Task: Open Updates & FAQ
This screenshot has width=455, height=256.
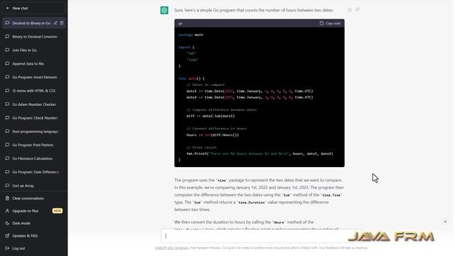Action: (33, 235)
